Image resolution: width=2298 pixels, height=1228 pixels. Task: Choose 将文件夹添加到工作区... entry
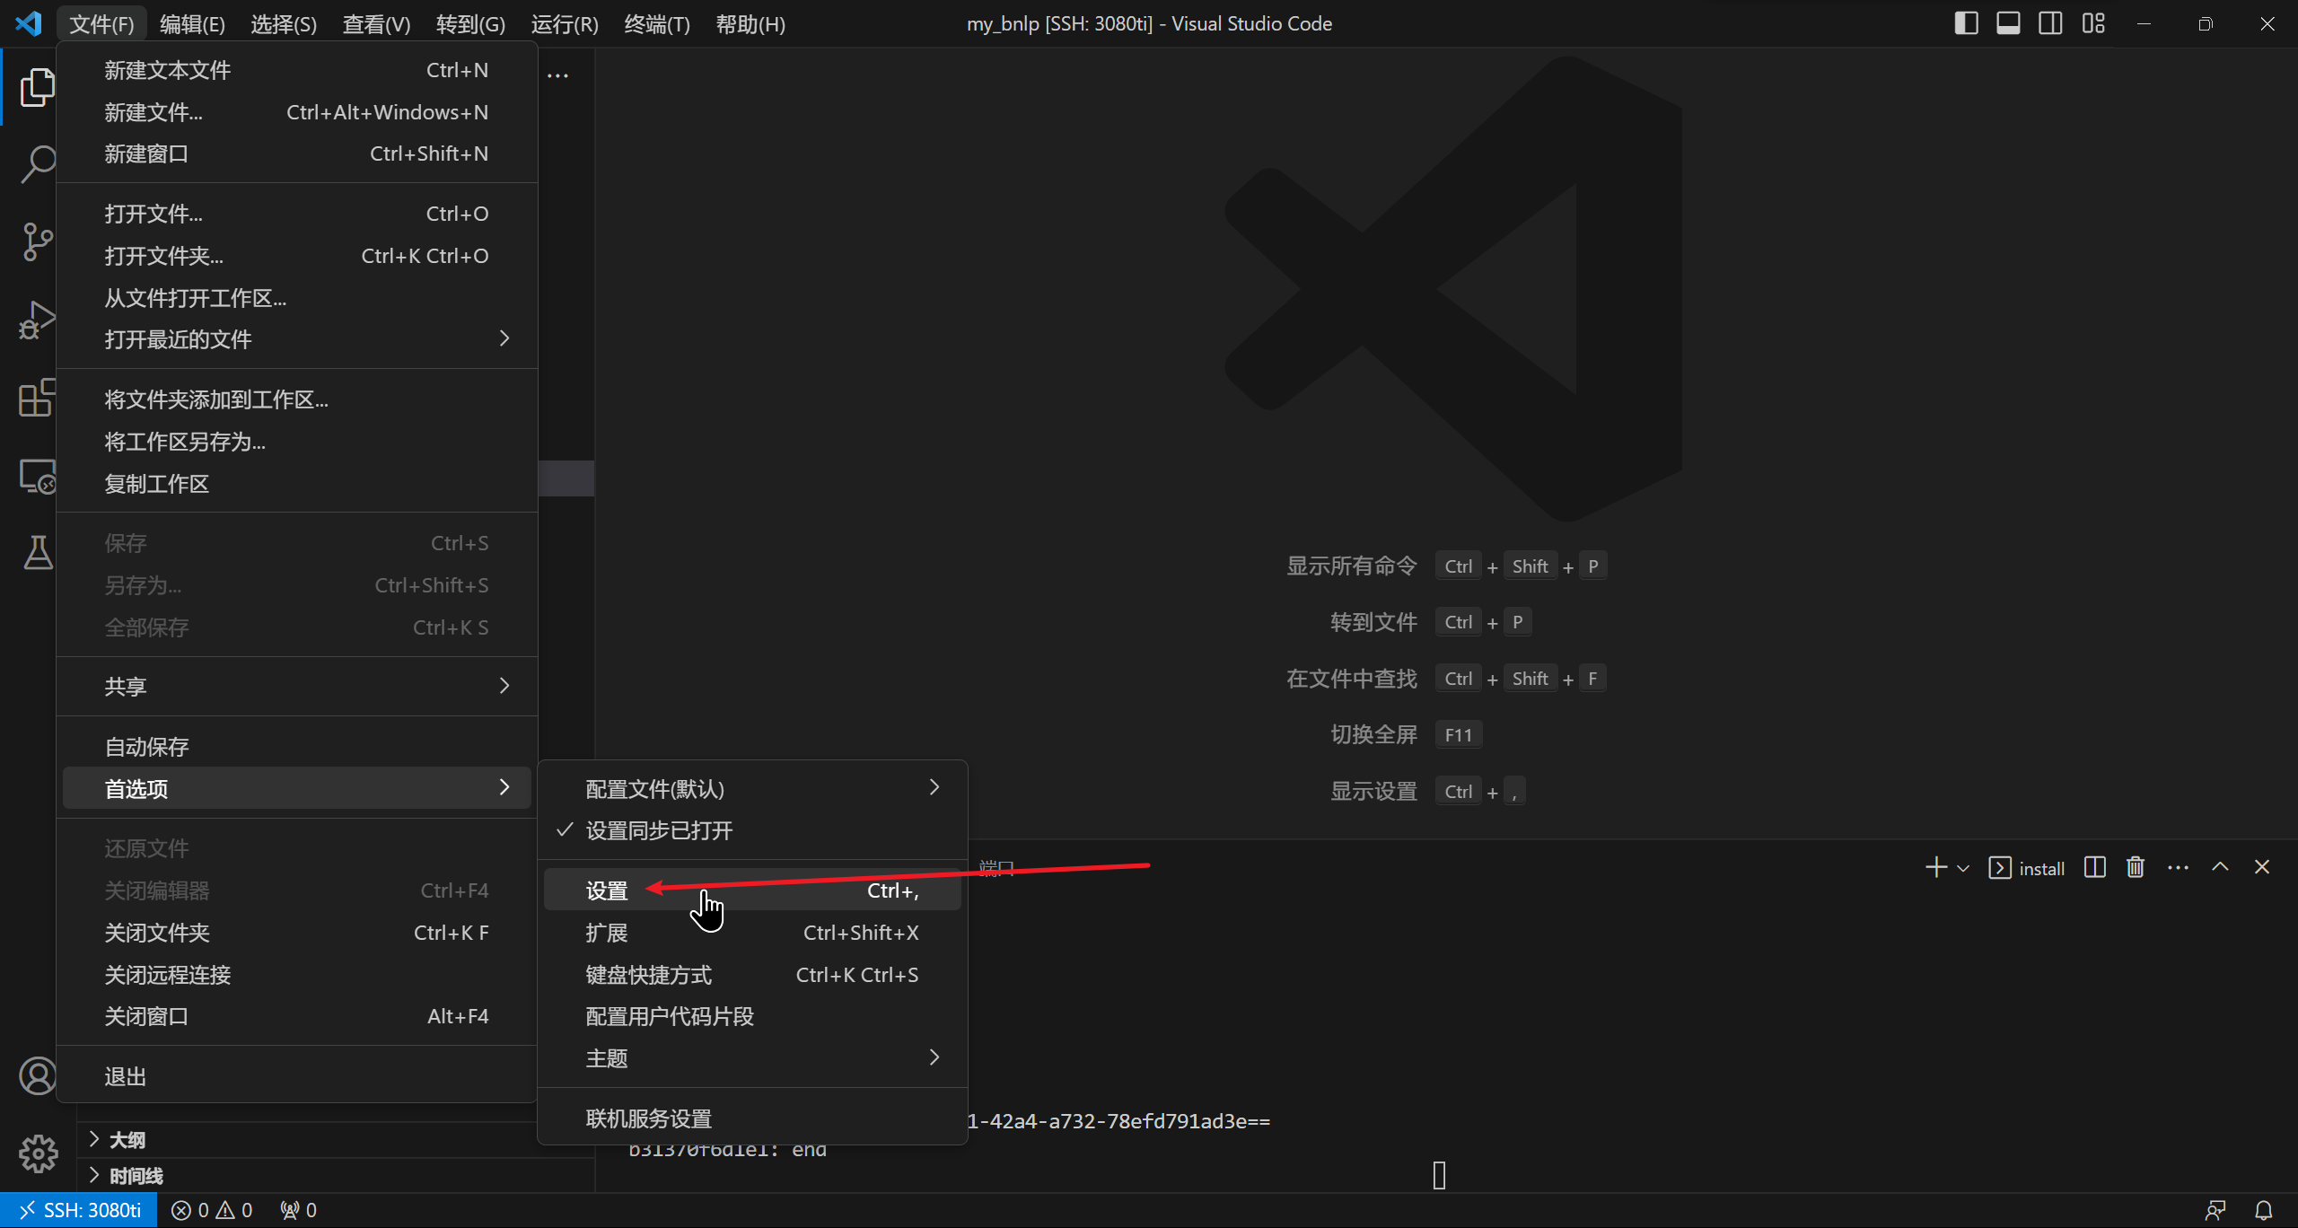tap(297, 399)
